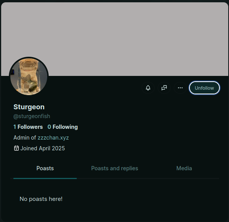This screenshot has width=229, height=222.
Task: Switch to the Poasts tab
Action: click(x=45, y=168)
